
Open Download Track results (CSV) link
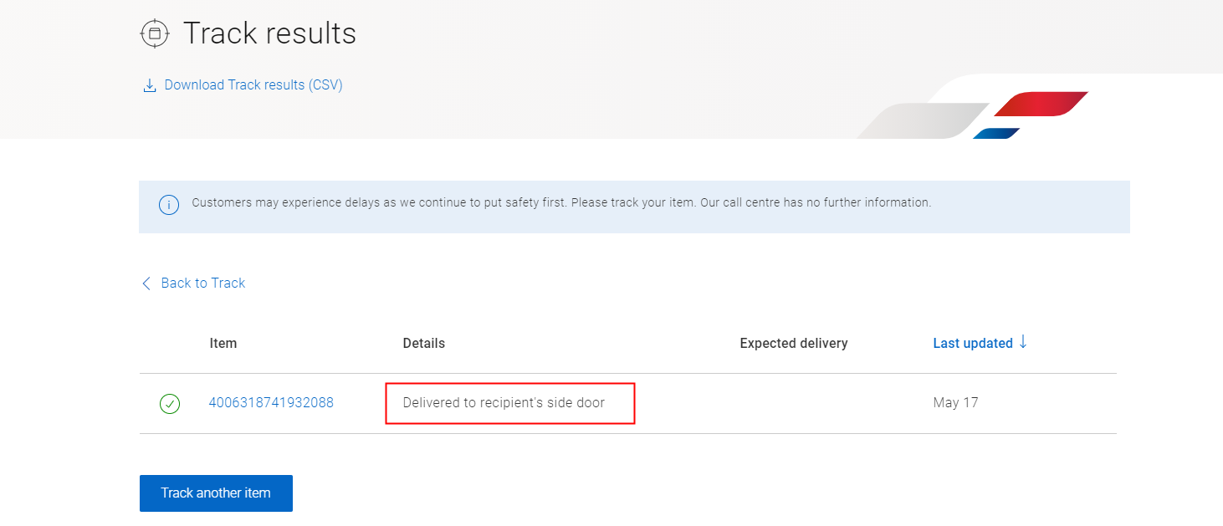[253, 85]
